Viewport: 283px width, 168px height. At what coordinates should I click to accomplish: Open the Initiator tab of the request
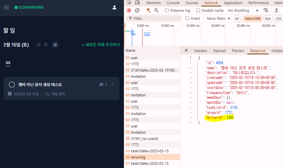(277, 51)
